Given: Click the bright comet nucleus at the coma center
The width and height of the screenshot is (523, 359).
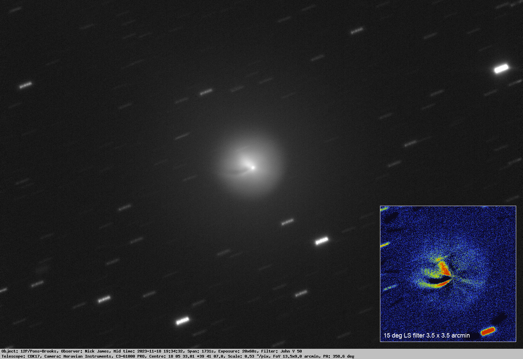Looking at the screenshot, I should (x=253, y=167).
